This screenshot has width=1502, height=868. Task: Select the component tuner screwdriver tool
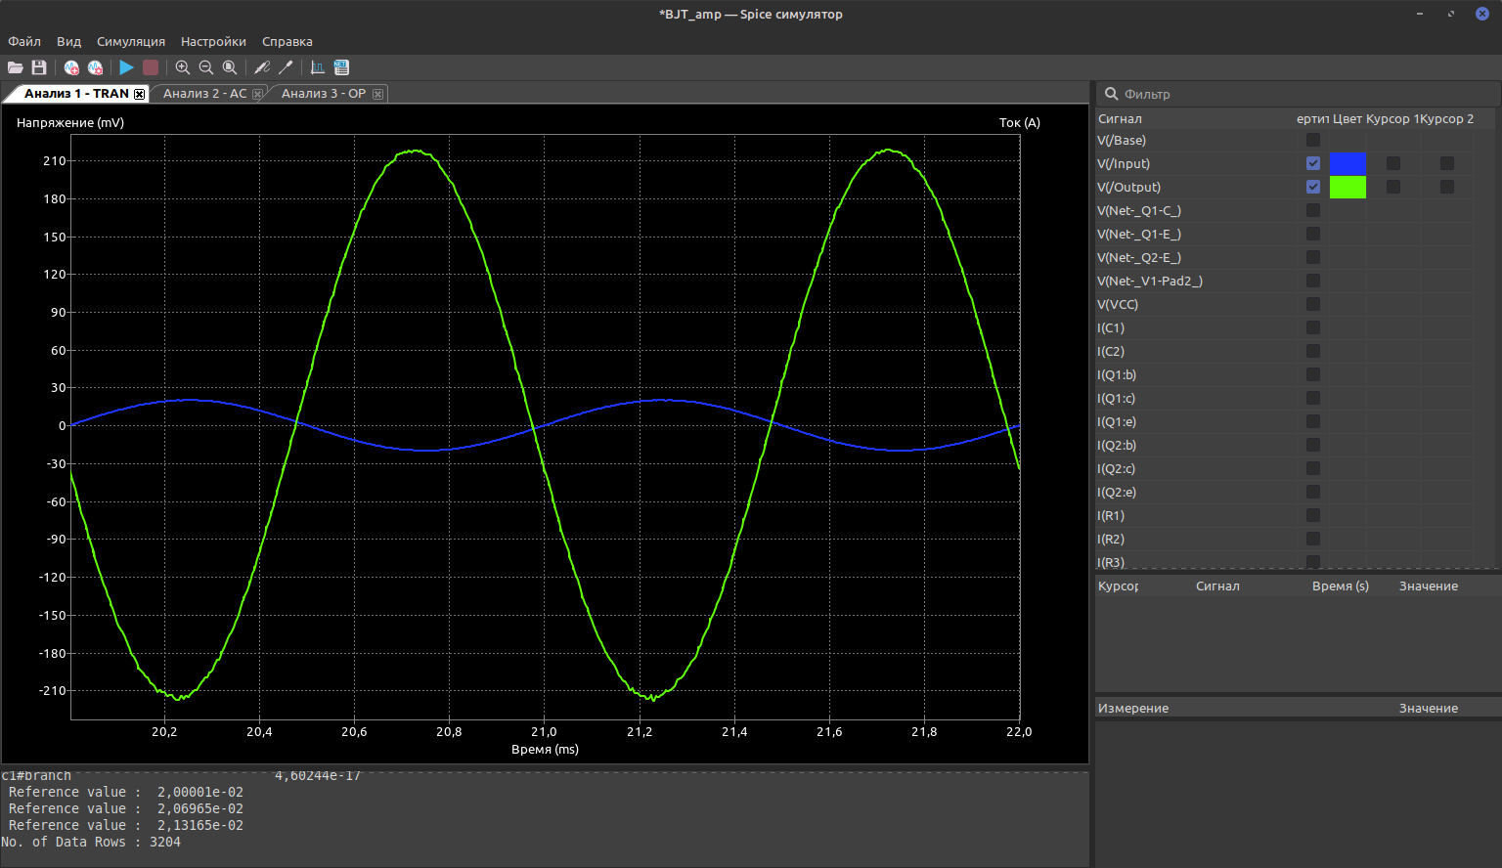(286, 67)
